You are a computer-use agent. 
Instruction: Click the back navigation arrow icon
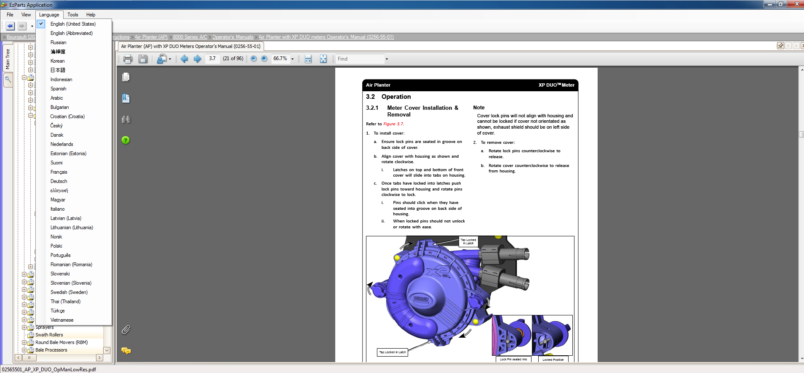coord(10,26)
